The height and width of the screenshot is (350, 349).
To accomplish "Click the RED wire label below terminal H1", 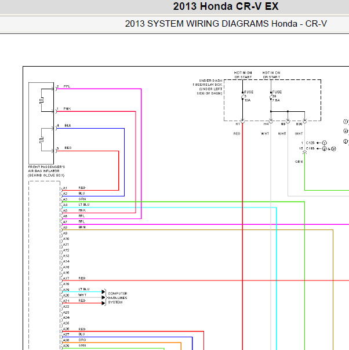I will pos(237,134).
